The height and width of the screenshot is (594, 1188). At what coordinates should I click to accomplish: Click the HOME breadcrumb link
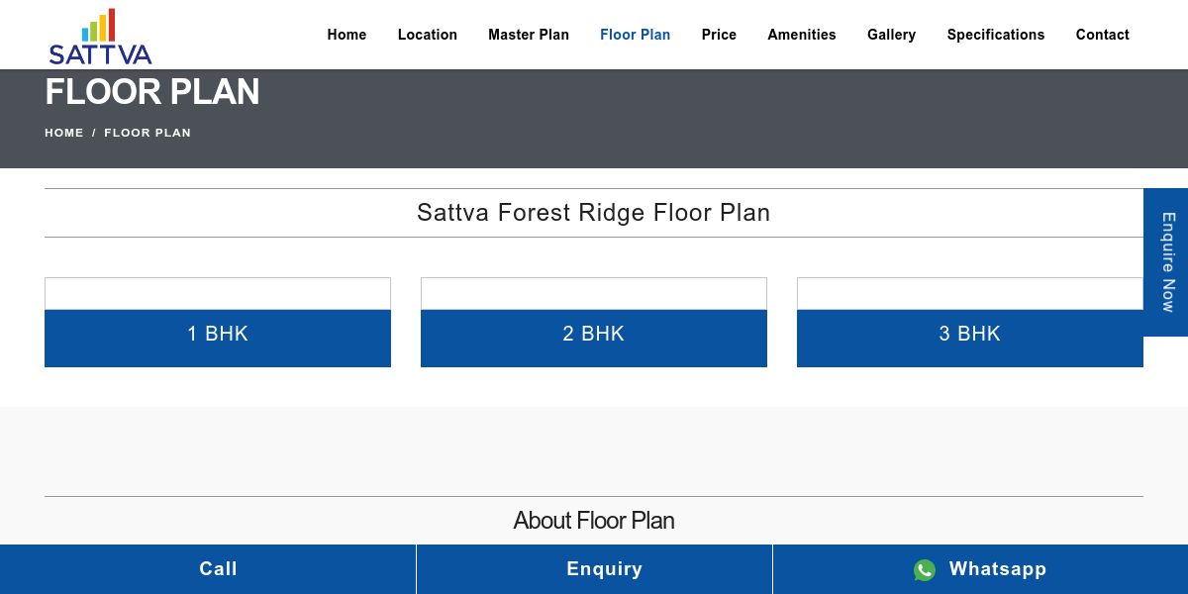pos(64,133)
